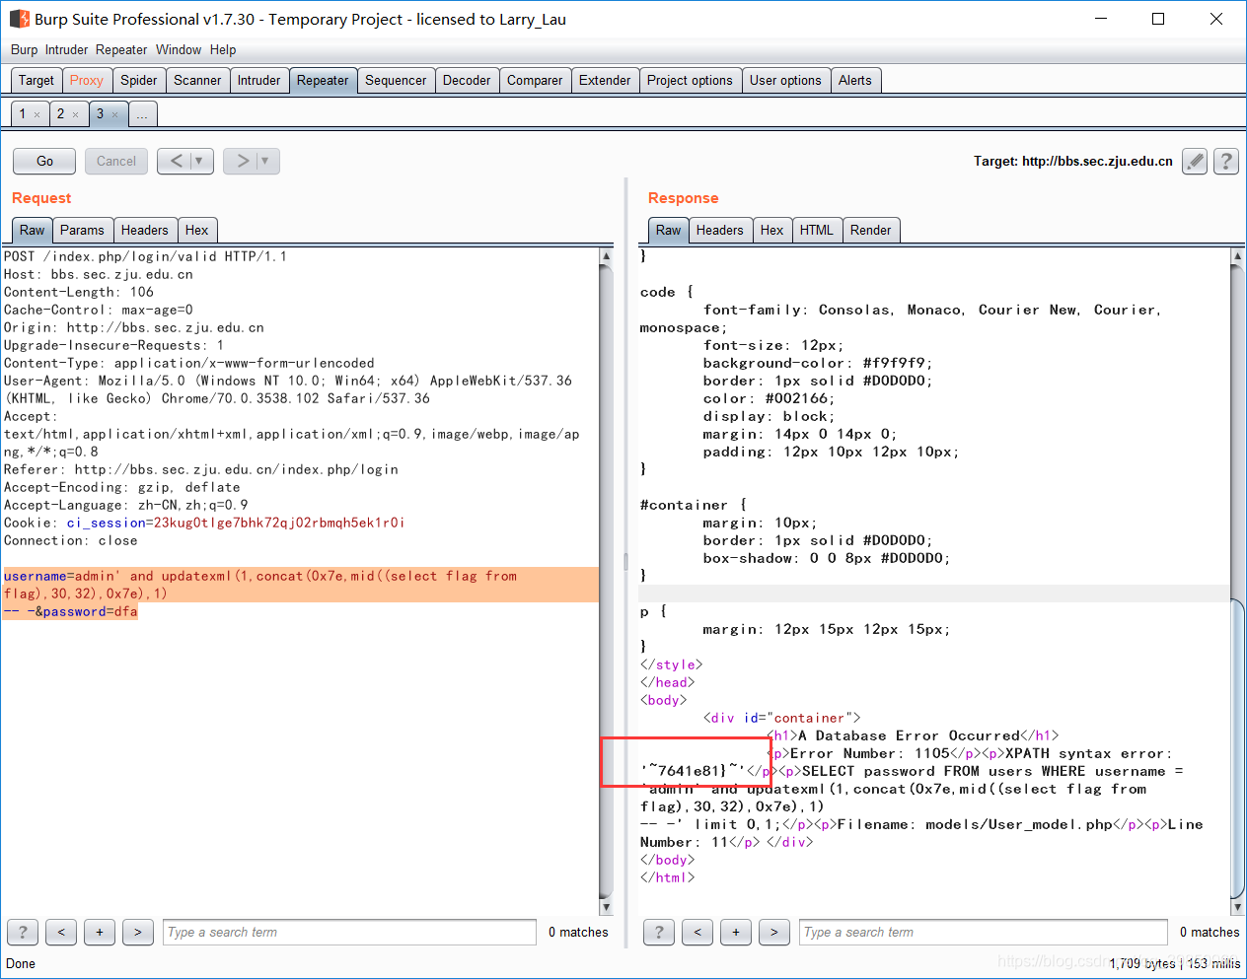
Task: Show request Raw view
Action: (x=33, y=231)
